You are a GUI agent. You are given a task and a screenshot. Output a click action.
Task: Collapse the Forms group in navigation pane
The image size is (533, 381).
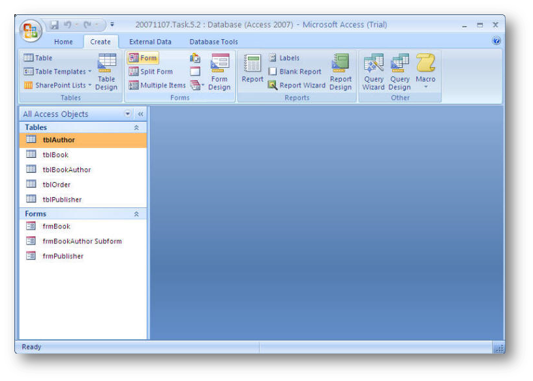coord(136,214)
